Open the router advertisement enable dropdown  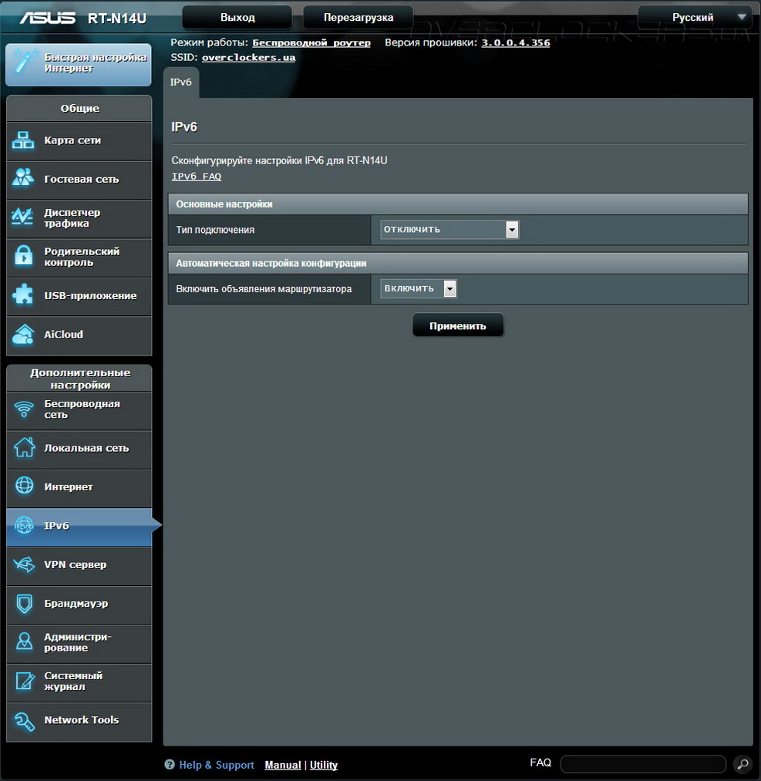coord(419,289)
